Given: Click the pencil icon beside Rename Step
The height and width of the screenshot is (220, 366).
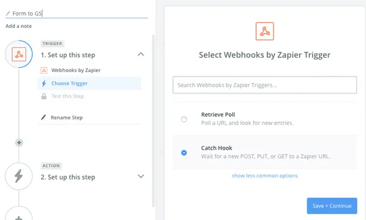Looking at the screenshot, I should coord(43,118).
